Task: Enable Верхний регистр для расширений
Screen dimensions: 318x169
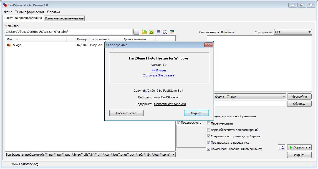Action: click(208, 130)
